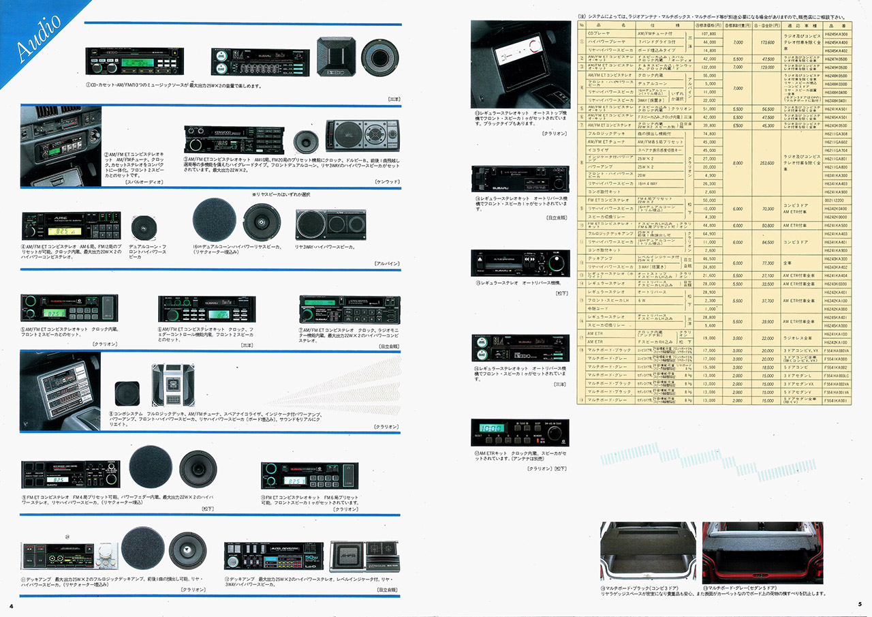Click part number H6249K0500
This screenshot has height=617, width=872.
tap(838, 67)
